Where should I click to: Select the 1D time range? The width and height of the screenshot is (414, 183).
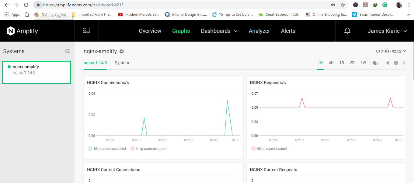pos(342,63)
